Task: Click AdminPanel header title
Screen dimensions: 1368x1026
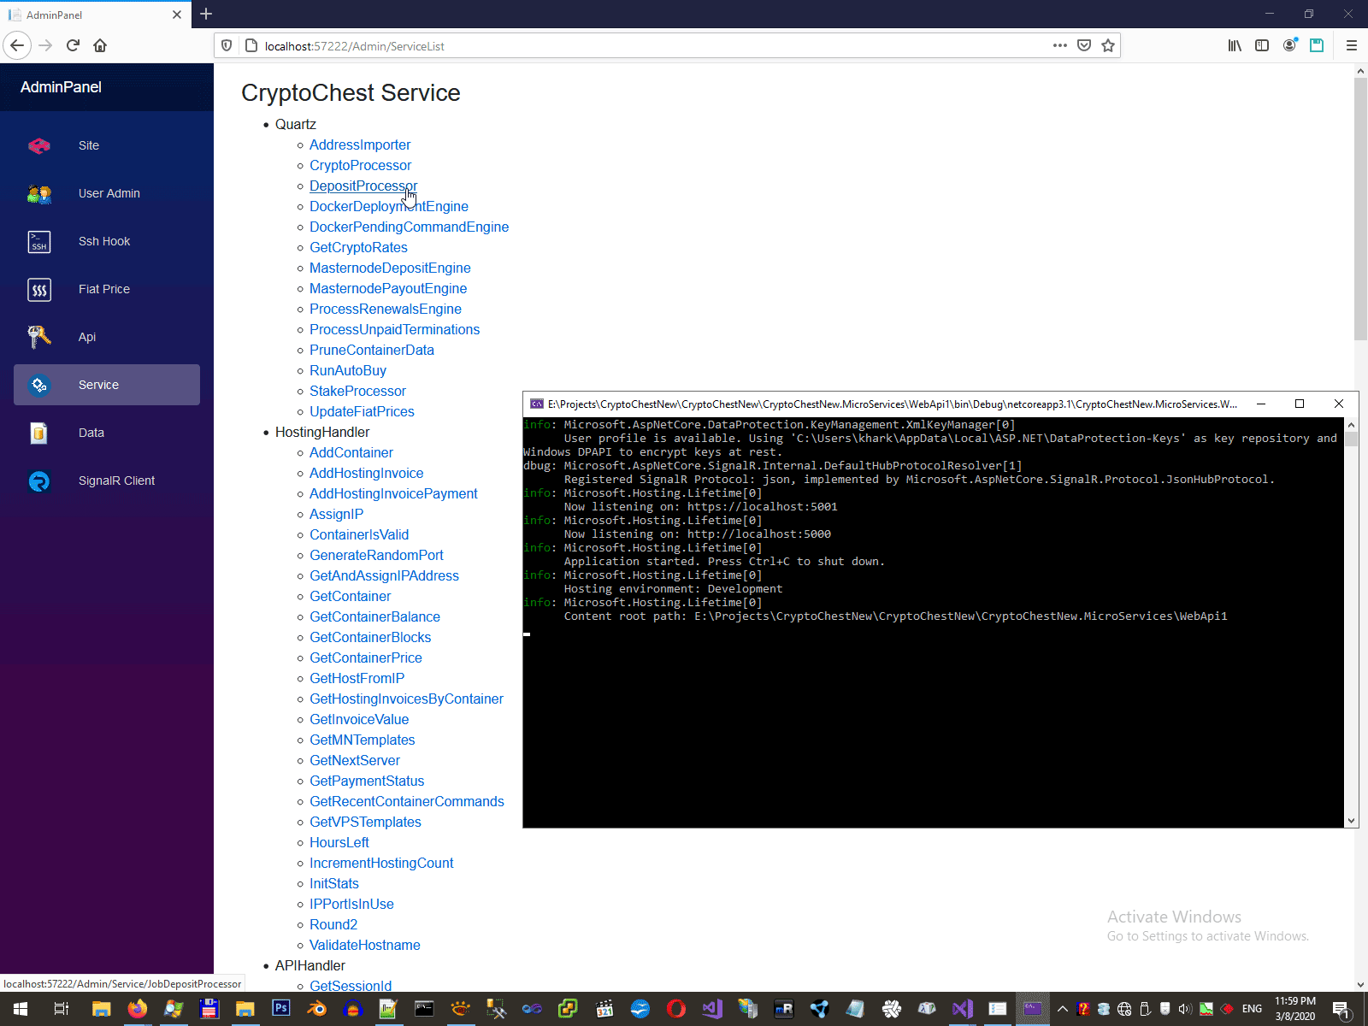Action: (61, 87)
